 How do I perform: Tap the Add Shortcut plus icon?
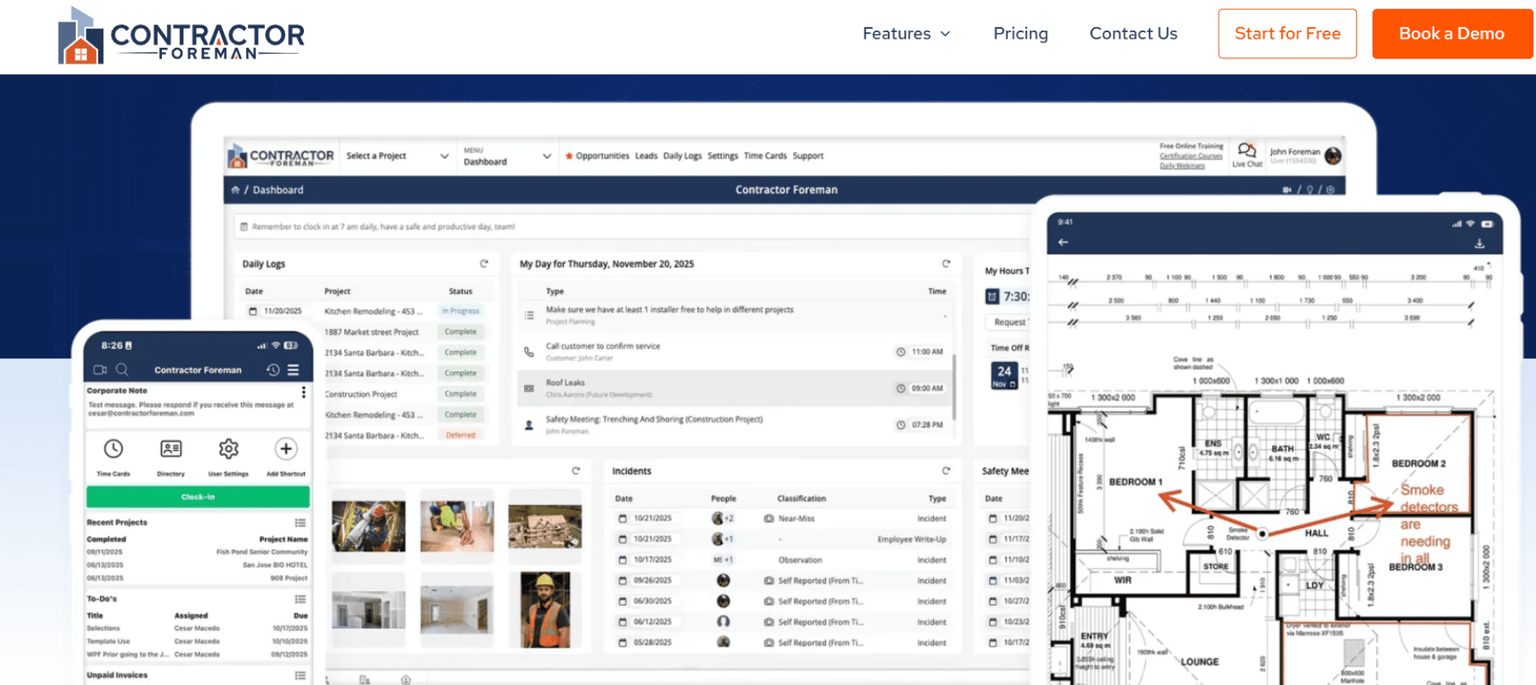[x=286, y=449]
